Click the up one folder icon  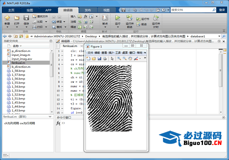pos(15,36)
